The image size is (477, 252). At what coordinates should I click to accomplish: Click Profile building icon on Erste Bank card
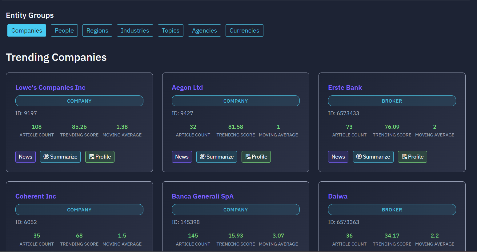tap(404, 157)
